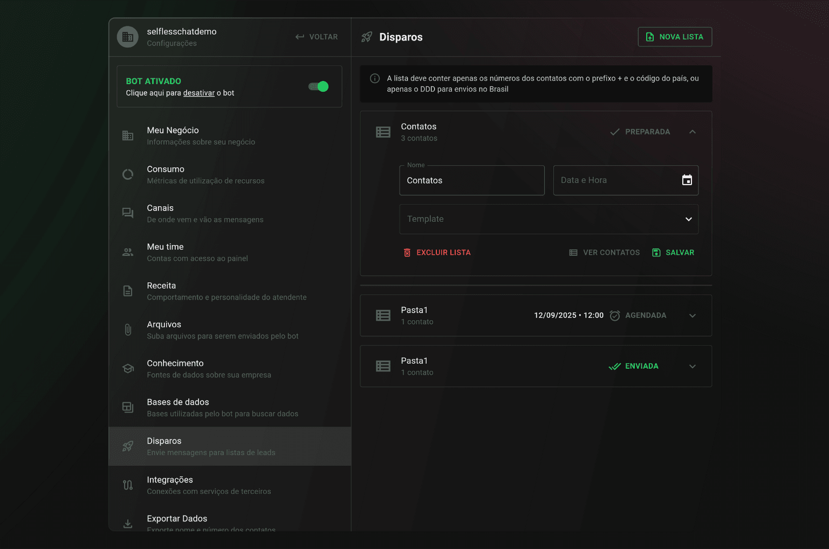Image resolution: width=829 pixels, height=549 pixels.
Task: Click the checkmark icon beside PREPARADA
Action: (615, 132)
